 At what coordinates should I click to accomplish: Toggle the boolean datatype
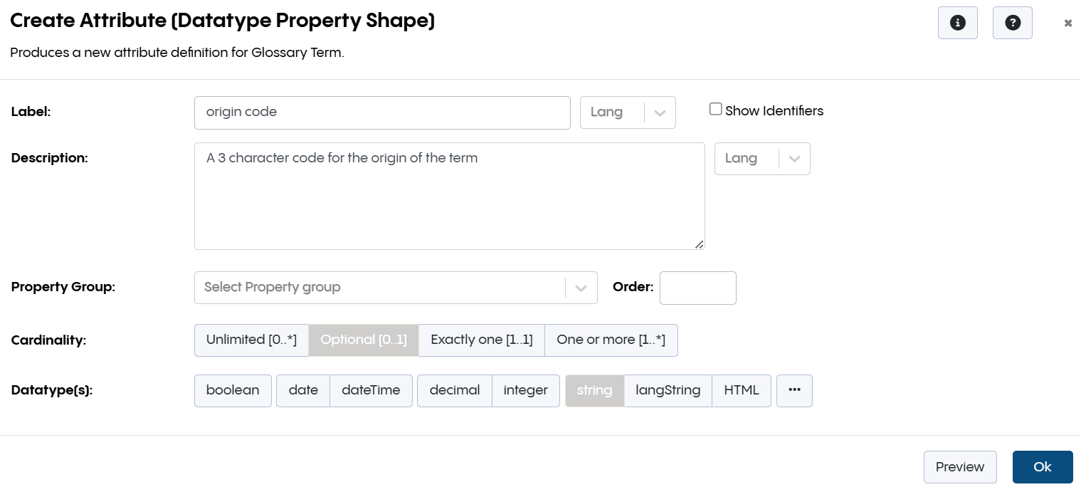tap(233, 390)
